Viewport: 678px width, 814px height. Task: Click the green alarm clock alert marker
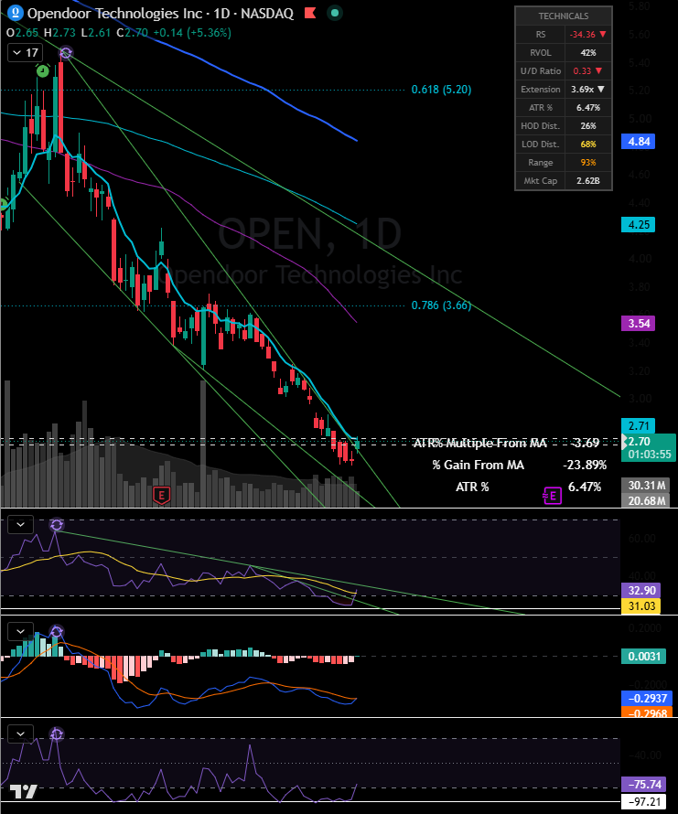(x=43, y=70)
